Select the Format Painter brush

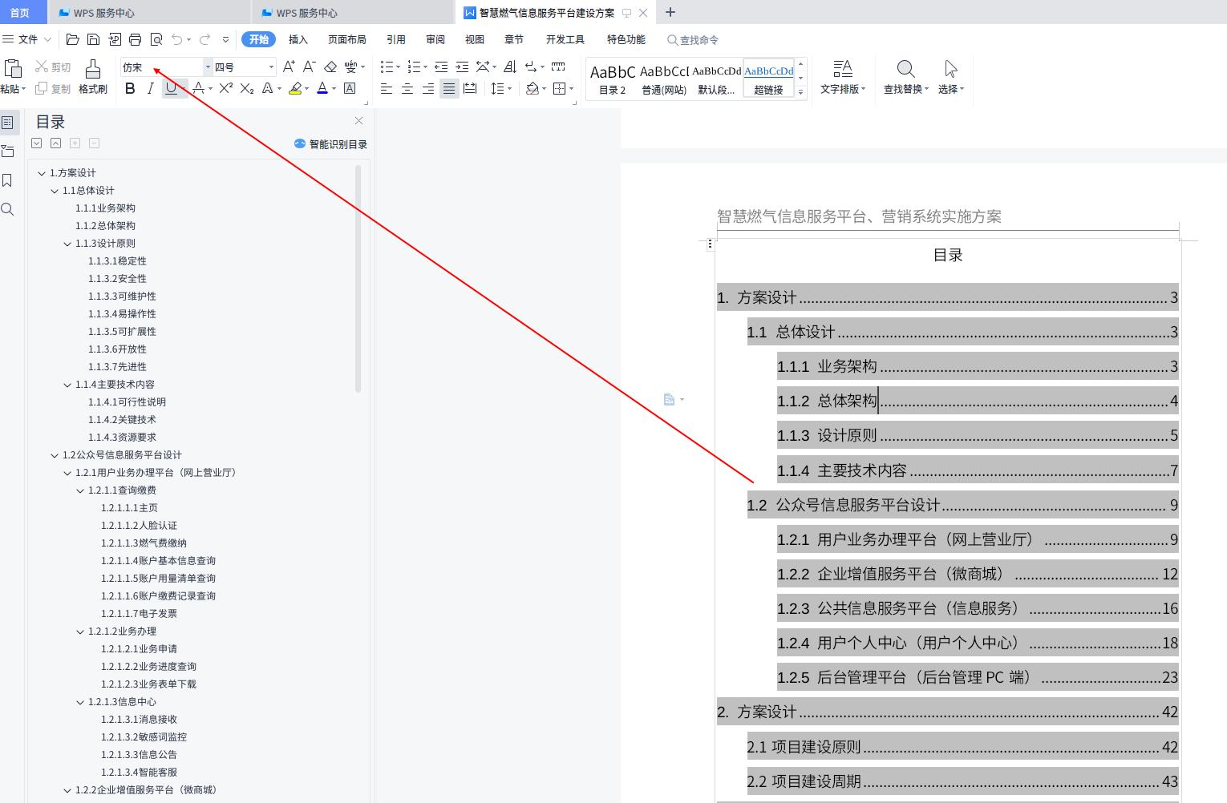point(93,77)
